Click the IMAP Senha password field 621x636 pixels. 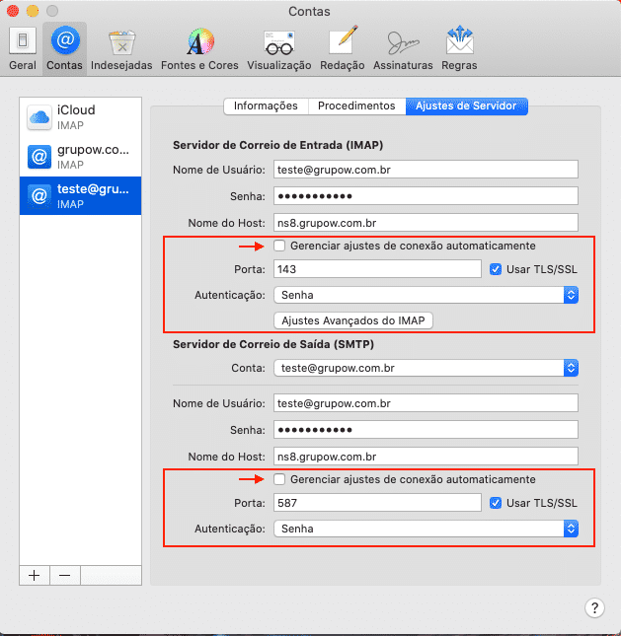pyautogui.click(x=426, y=196)
